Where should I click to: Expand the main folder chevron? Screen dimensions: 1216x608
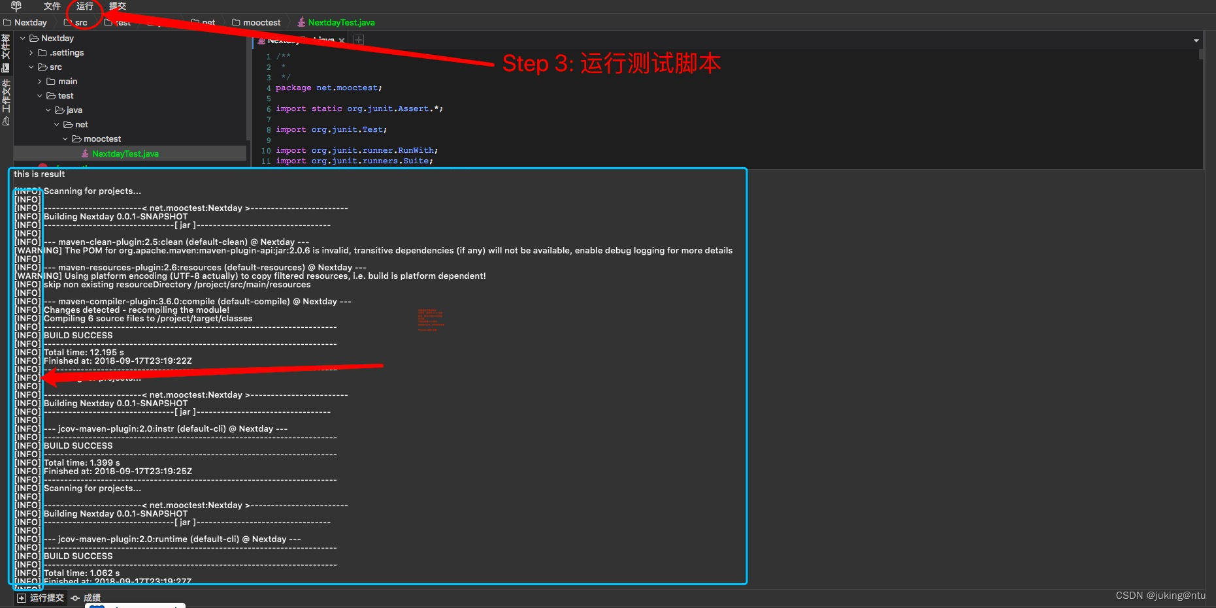[40, 82]
